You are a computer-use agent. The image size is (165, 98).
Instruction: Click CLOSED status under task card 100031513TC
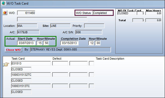click(21, 92)
